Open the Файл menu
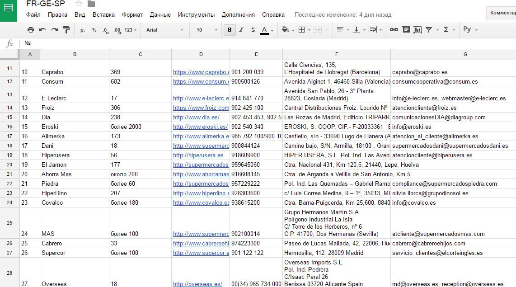 (x=33, y=15)
